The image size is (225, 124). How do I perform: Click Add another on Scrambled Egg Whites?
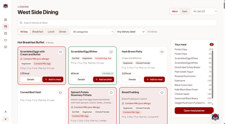point(104,79)
